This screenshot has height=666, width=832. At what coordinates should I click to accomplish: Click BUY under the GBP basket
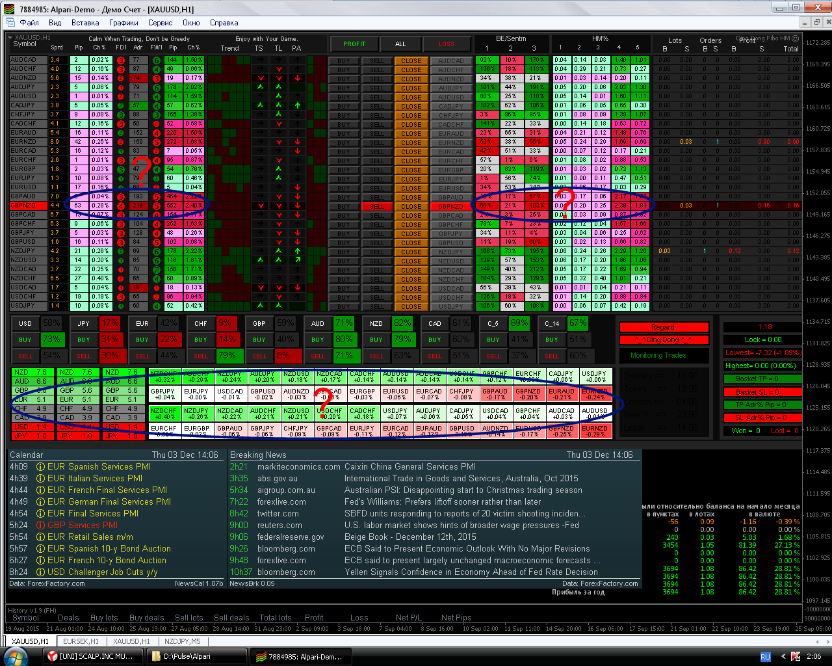[x=259, y=340]
